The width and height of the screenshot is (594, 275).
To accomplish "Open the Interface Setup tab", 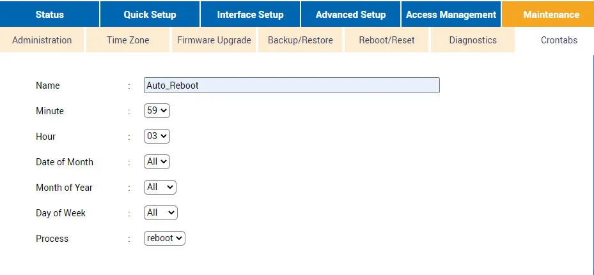I will click(x=250, y=14).
